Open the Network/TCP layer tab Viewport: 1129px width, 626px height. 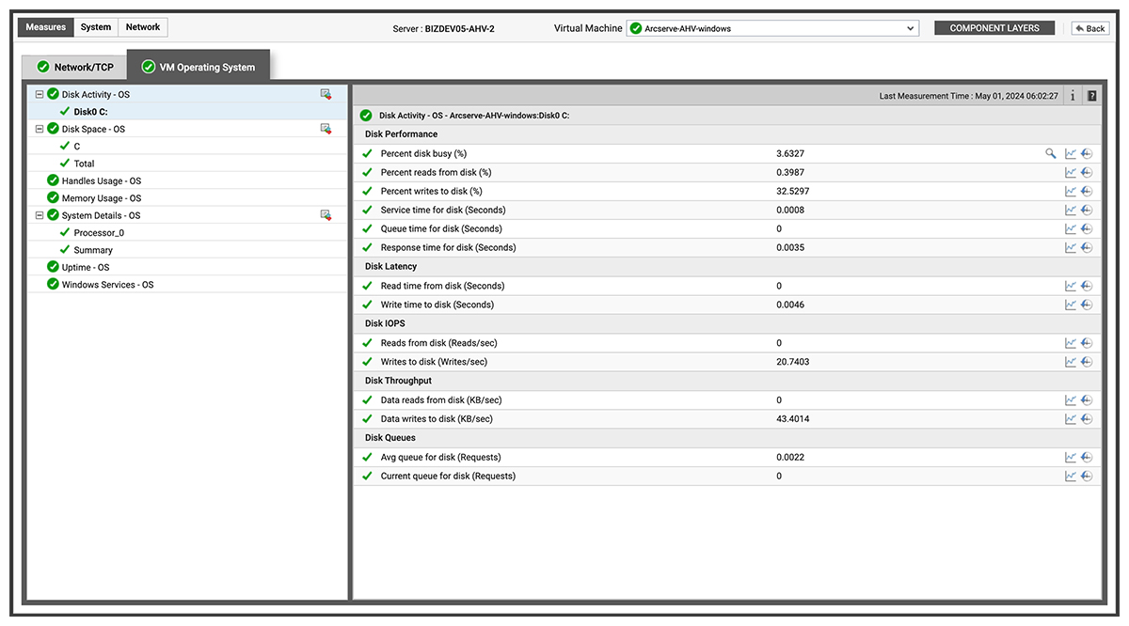[x=74, y=67]
